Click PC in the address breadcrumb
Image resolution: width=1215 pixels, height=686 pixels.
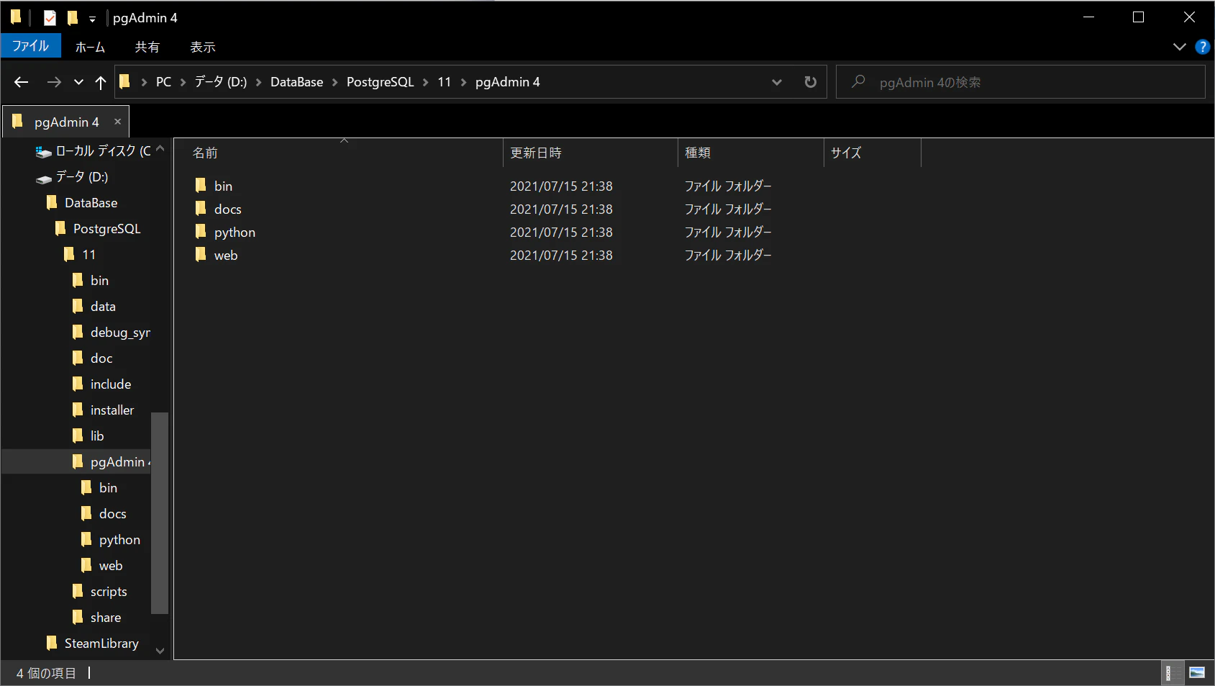tap(164, 82)
